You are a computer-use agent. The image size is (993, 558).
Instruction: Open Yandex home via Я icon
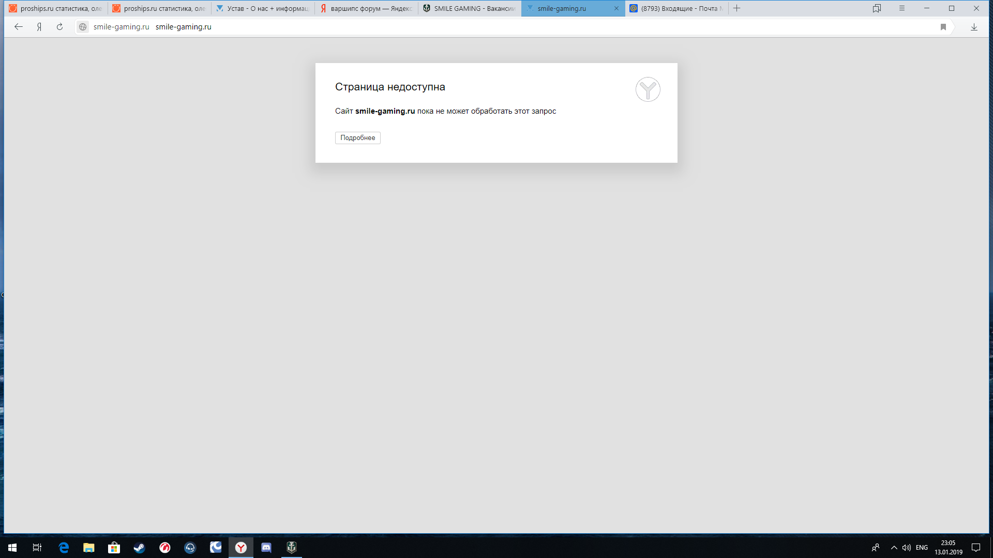click(39, 27)
